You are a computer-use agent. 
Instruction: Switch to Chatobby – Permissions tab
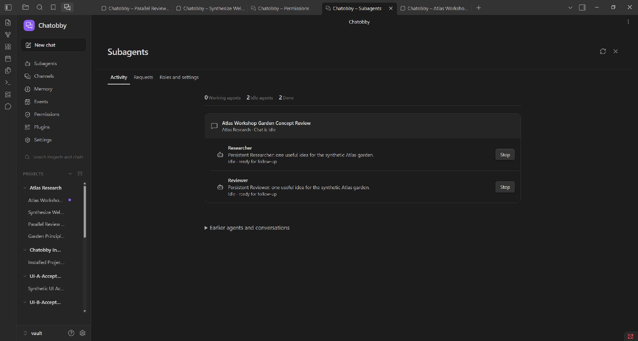(x=284, y=8)
